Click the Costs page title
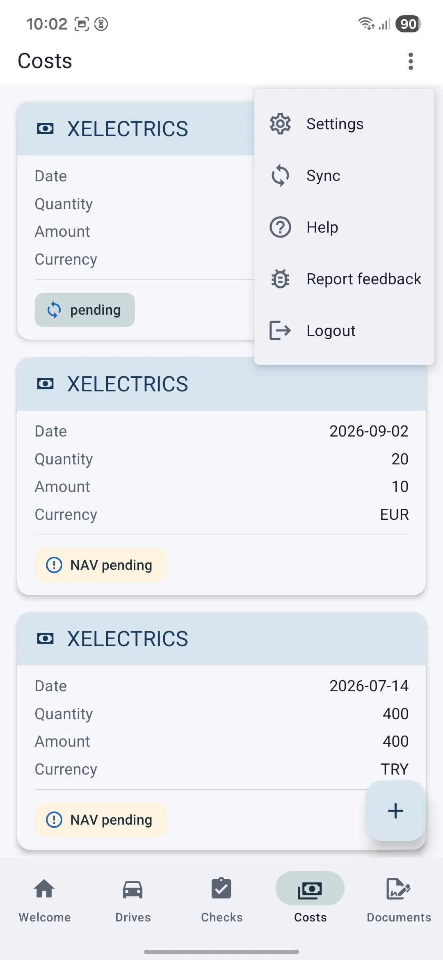The width and height of the screenshot is (443, 960). tap(45, 61)
